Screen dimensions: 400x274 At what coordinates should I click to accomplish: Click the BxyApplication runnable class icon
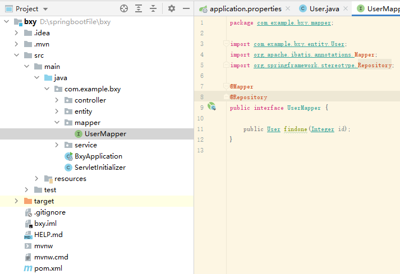point(68,156)
